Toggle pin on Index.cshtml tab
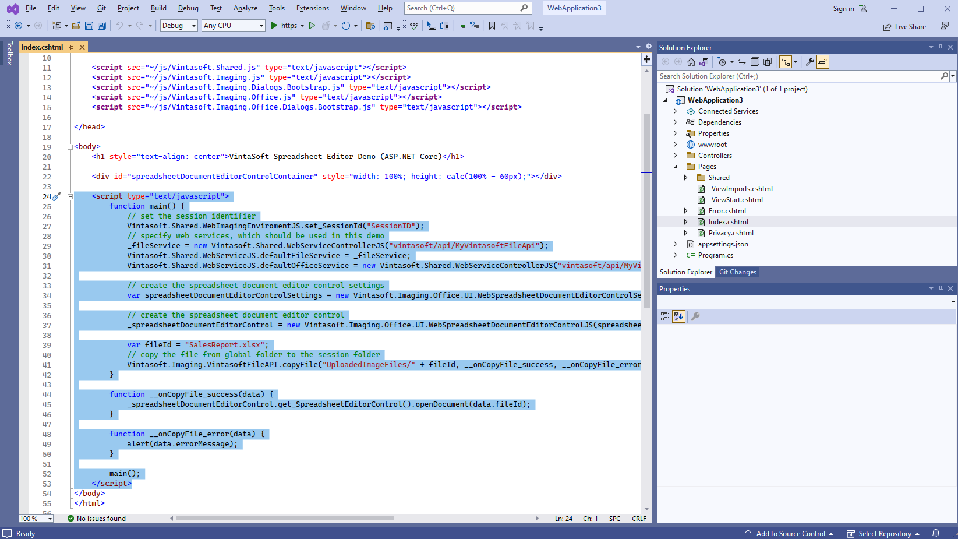This screenshot has width=958, height=539. tap(72, 47)
